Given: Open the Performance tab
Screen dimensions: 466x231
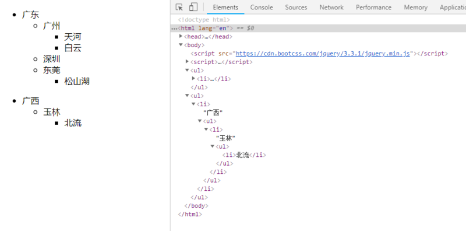Looking at the screenshot, I should 373,7.
